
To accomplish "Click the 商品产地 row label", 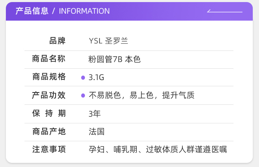I will click(x=49, y=131).
